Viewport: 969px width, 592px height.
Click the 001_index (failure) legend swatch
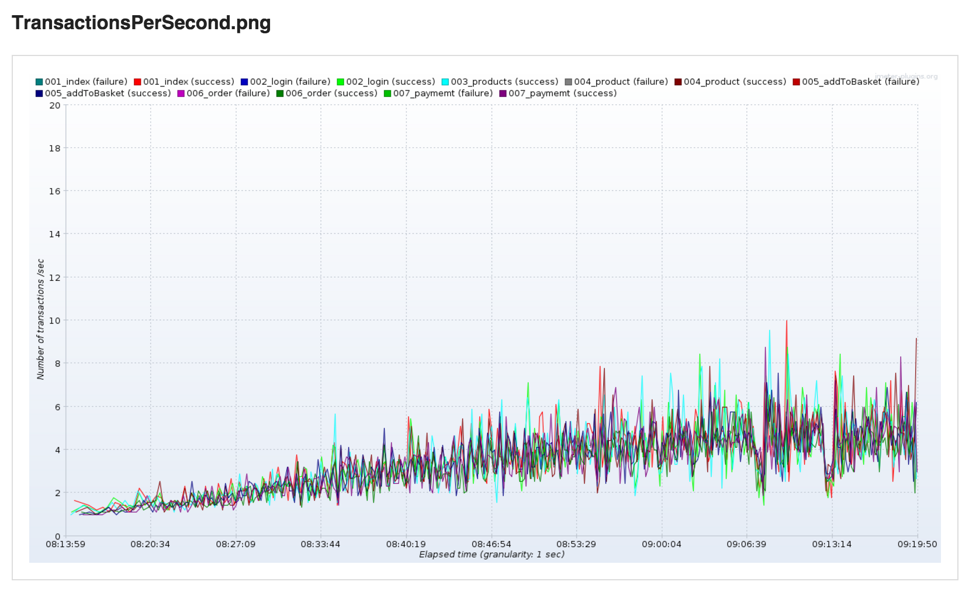(39, 82)
